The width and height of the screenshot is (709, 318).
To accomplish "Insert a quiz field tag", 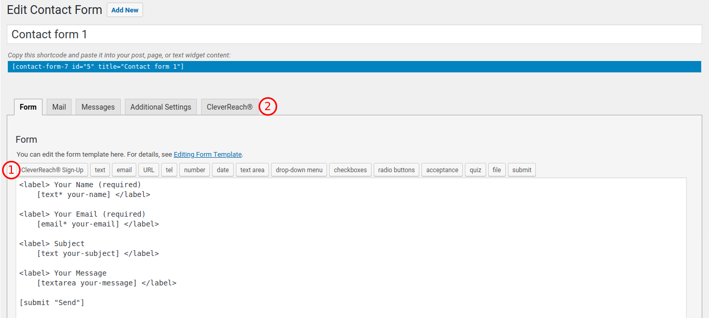I will pyautogui.click(x=476, y=170).
